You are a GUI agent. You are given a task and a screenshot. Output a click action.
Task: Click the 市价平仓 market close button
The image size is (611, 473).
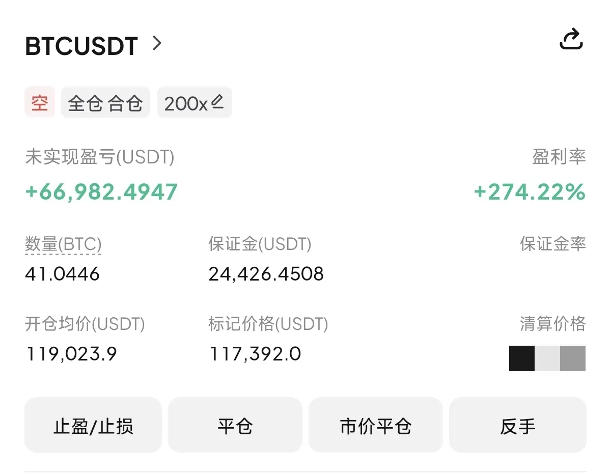point(376,425)
